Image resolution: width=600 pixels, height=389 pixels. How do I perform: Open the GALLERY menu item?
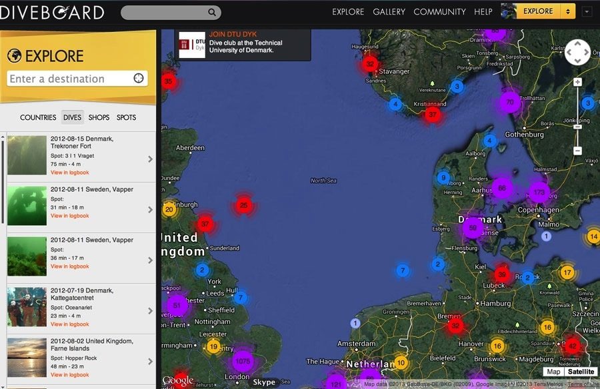(389, 12)
